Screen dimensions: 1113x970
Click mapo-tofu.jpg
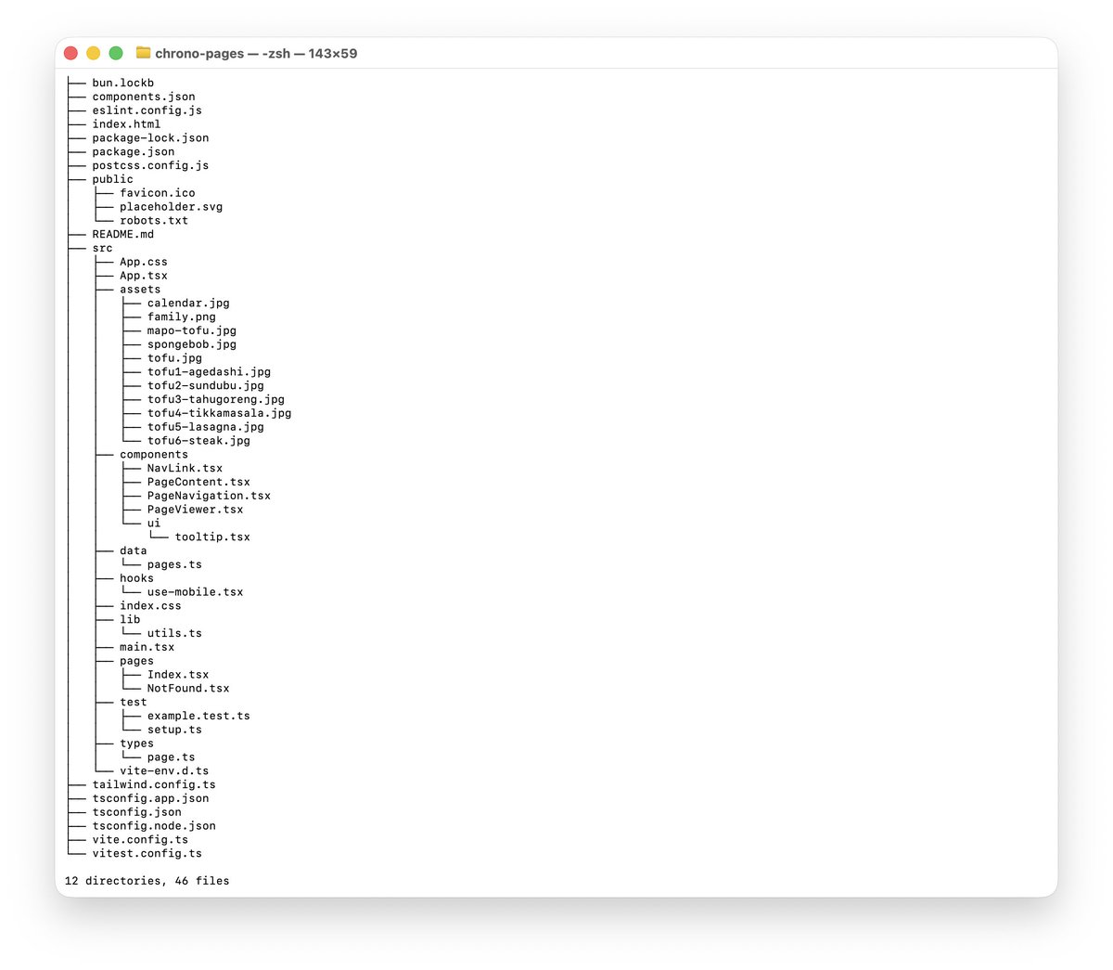click(191, 330)
